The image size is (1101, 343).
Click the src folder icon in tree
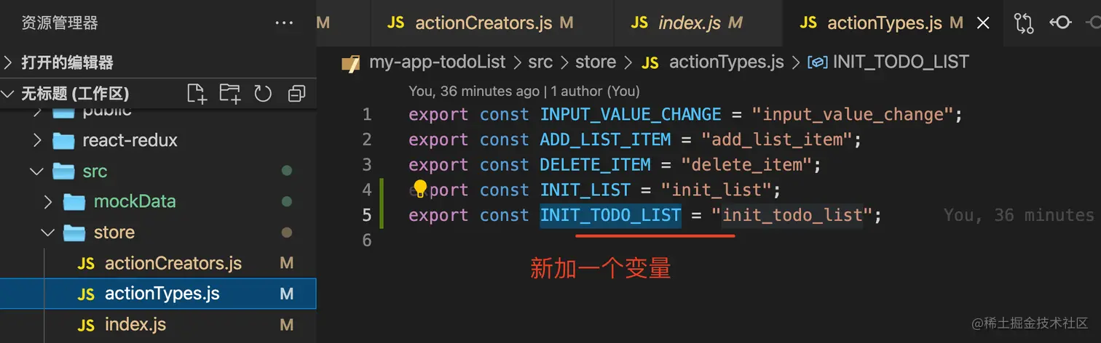(64, 171)
